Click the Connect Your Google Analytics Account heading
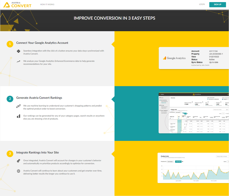Image resolution: width=229 pixels, height=196 pixels. [x=42, y=43]
